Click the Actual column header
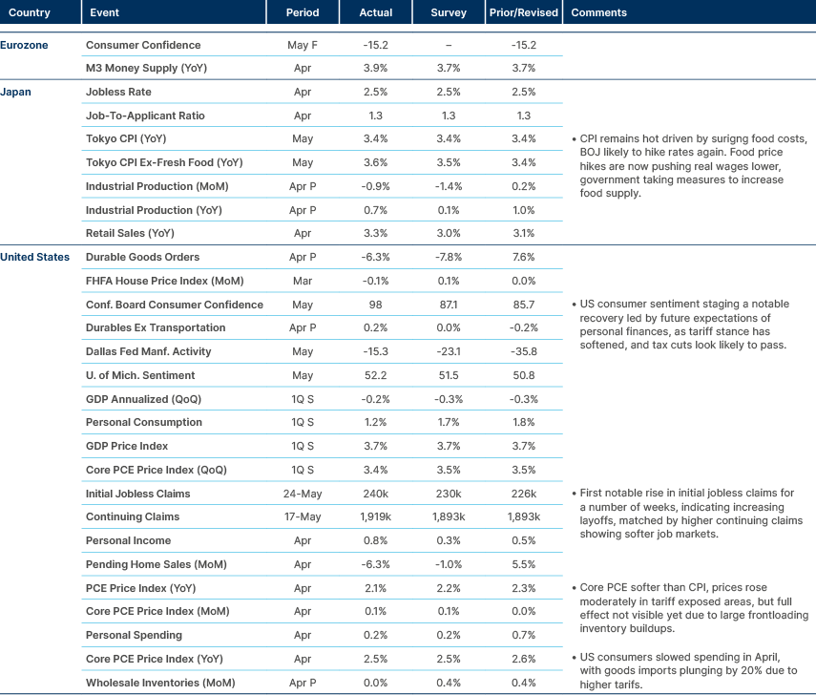This screenshot has height=695, width=816. 376,13
